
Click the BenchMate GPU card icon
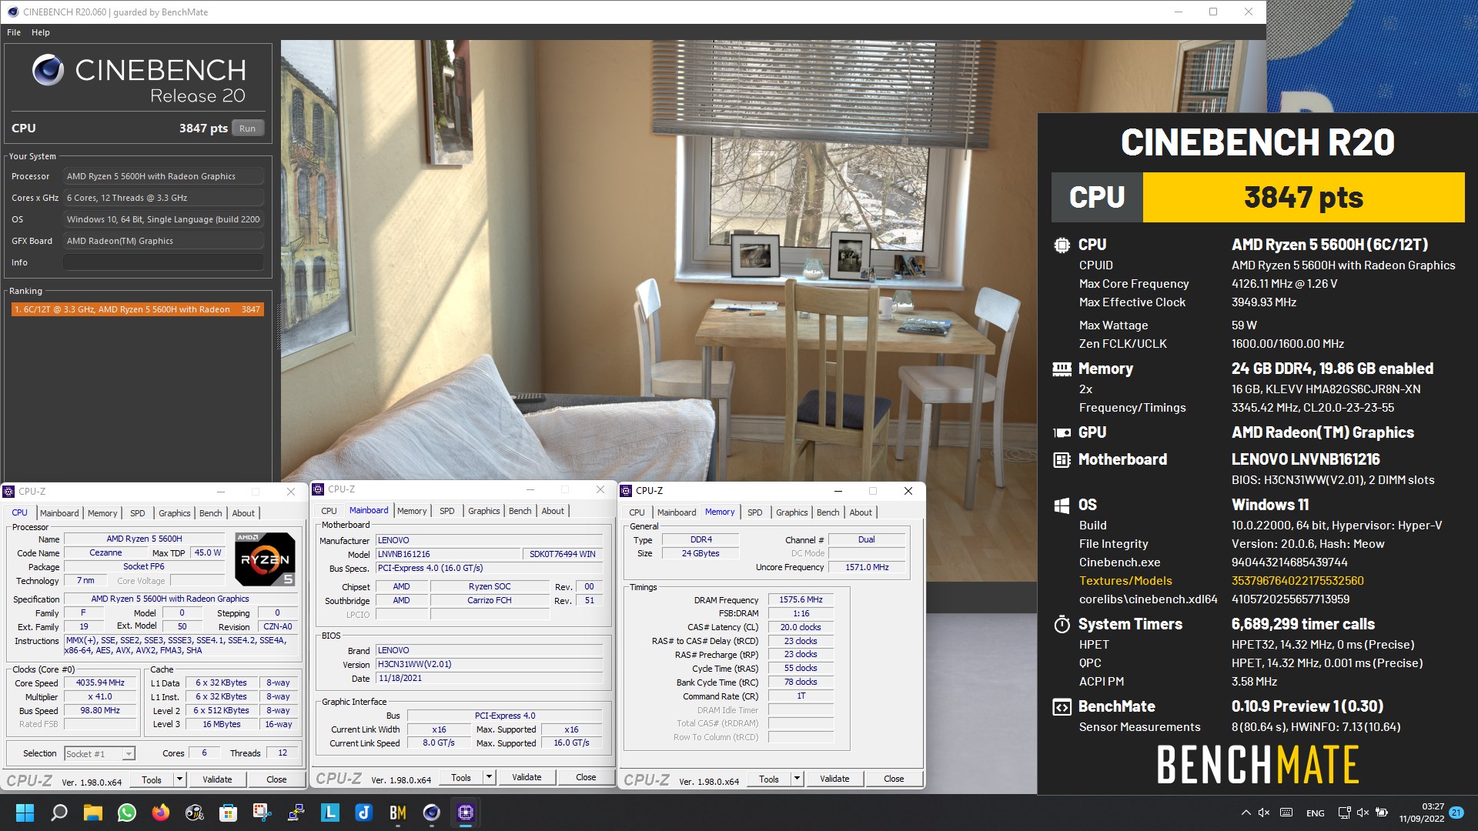(x=1062, y=432)
